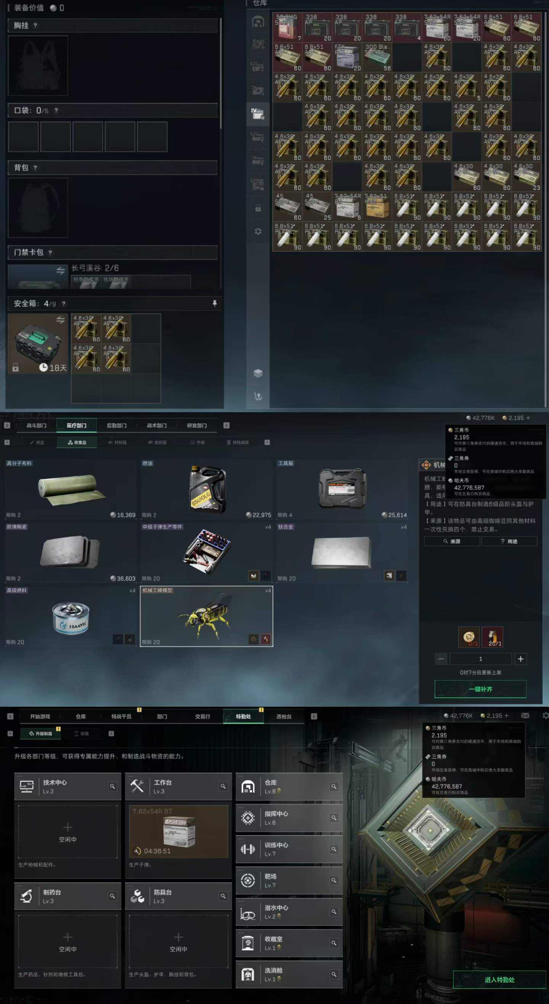Click the swap arrows on the safe box image
The height and width of the screenshot is (1004, 549).
pos(61,320)
